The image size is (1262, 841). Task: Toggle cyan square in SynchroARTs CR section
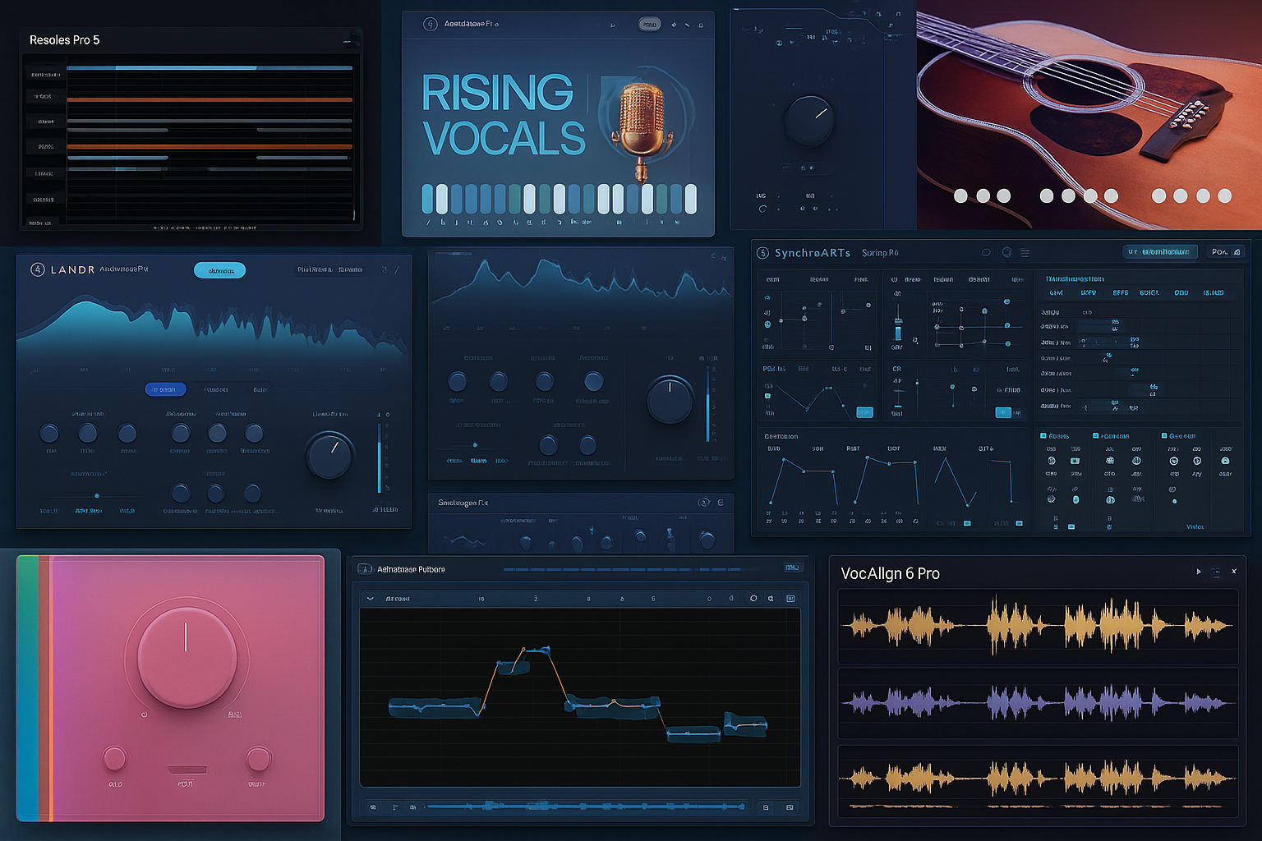(1003, 412)
